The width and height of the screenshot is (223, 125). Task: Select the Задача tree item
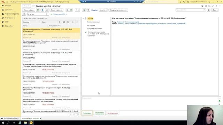pyautogui.click(x=90, y=18)
